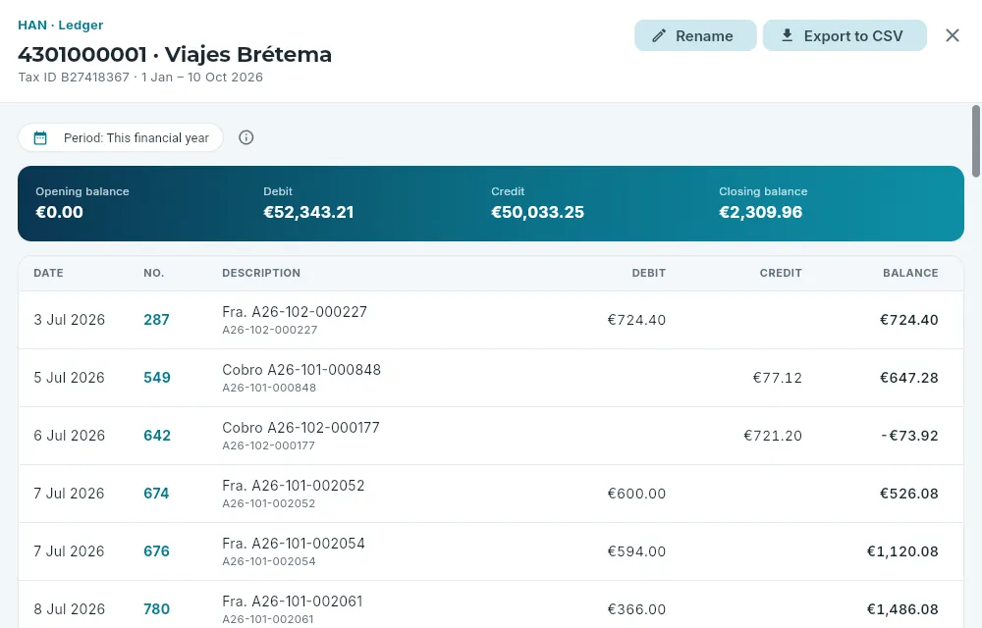Click the €366.00 debit amount
The width and height of the screenshot is (982, 628).
coord(636,609)
